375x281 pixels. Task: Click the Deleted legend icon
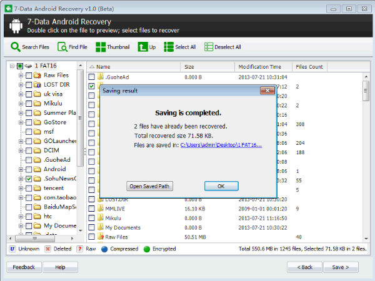tap(47, 249)
